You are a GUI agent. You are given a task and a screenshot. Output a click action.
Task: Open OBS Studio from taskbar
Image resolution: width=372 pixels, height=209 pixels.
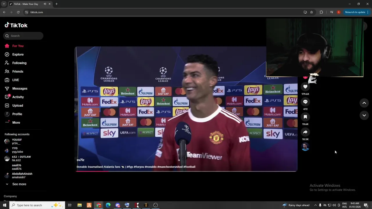click(155, 205)
